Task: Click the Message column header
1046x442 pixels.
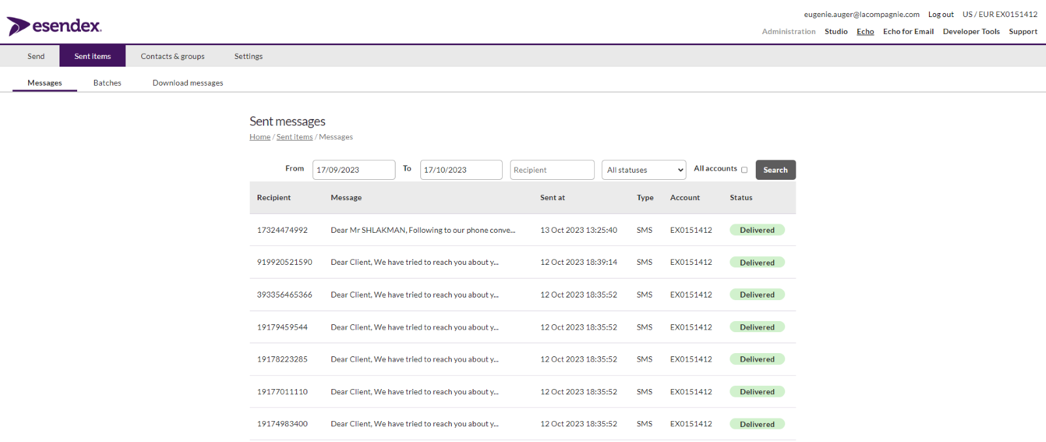Action: click(x=346, y=197)
